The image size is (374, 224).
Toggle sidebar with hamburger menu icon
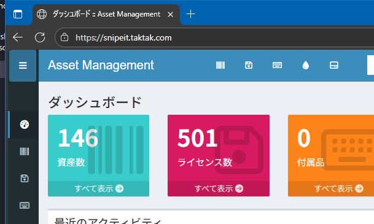[23, 66]
